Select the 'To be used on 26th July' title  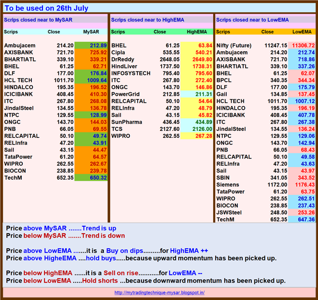(x=47, y=8)
